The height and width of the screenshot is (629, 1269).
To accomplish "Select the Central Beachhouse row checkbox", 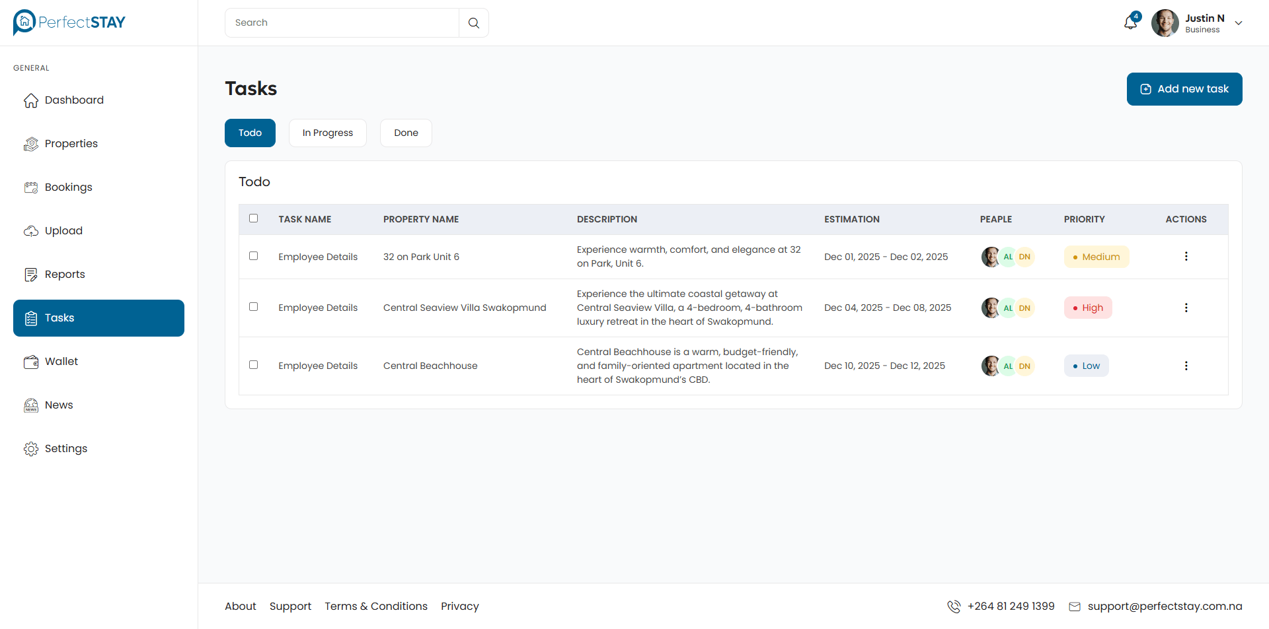I will click(x=253, y=365).
